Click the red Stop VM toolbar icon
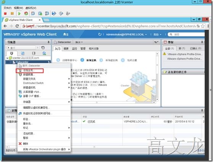Viewport: 213px width, 162px height. pos(5,13)
